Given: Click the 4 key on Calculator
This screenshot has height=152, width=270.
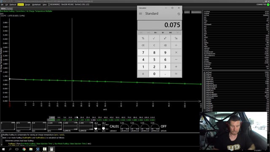Looking at the screenshot, I should 143,60.
